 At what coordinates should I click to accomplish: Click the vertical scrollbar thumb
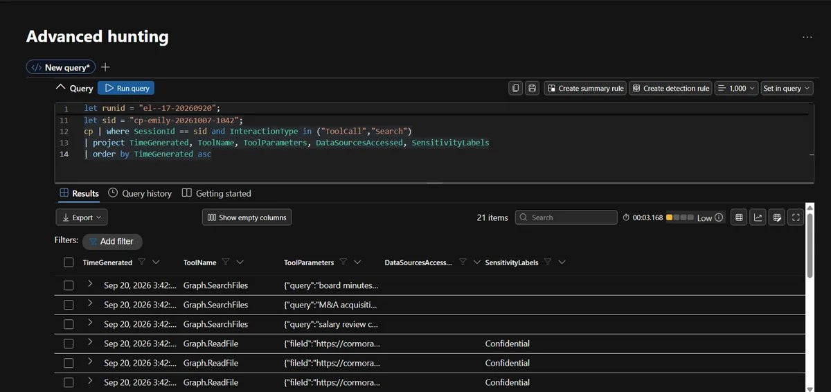(810, 245)
